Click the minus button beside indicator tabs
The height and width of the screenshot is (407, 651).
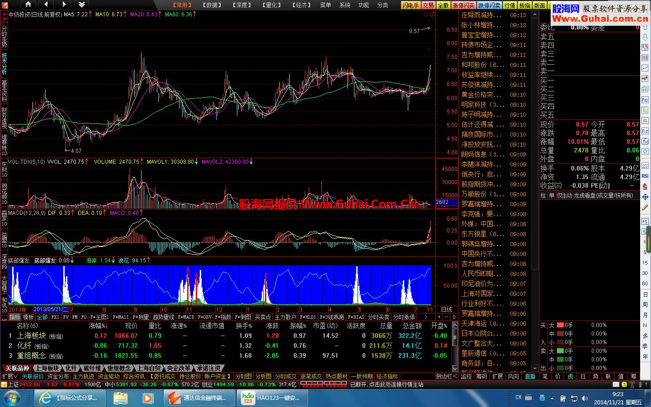click(447, 317)
